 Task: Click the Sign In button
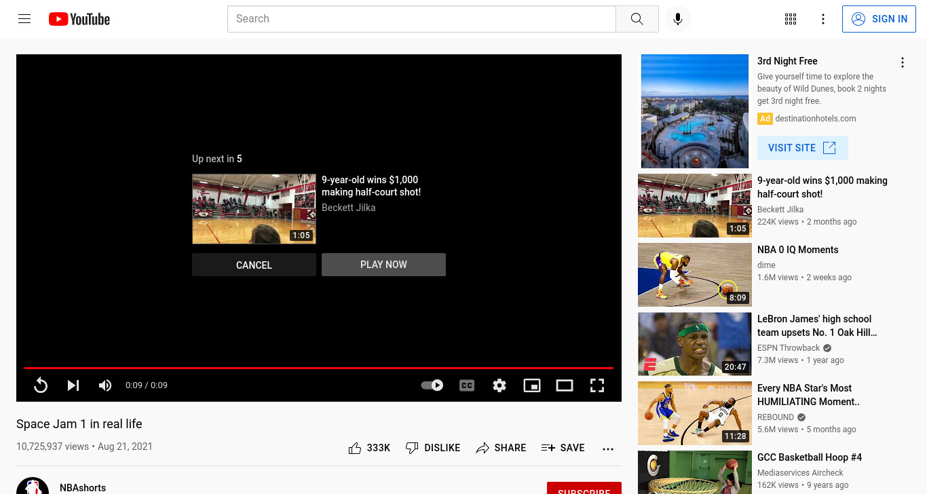pos(879,19)
